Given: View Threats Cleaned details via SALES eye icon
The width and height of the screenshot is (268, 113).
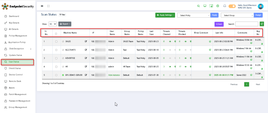Looking at the screenshot, I should [x=170, y=41].
